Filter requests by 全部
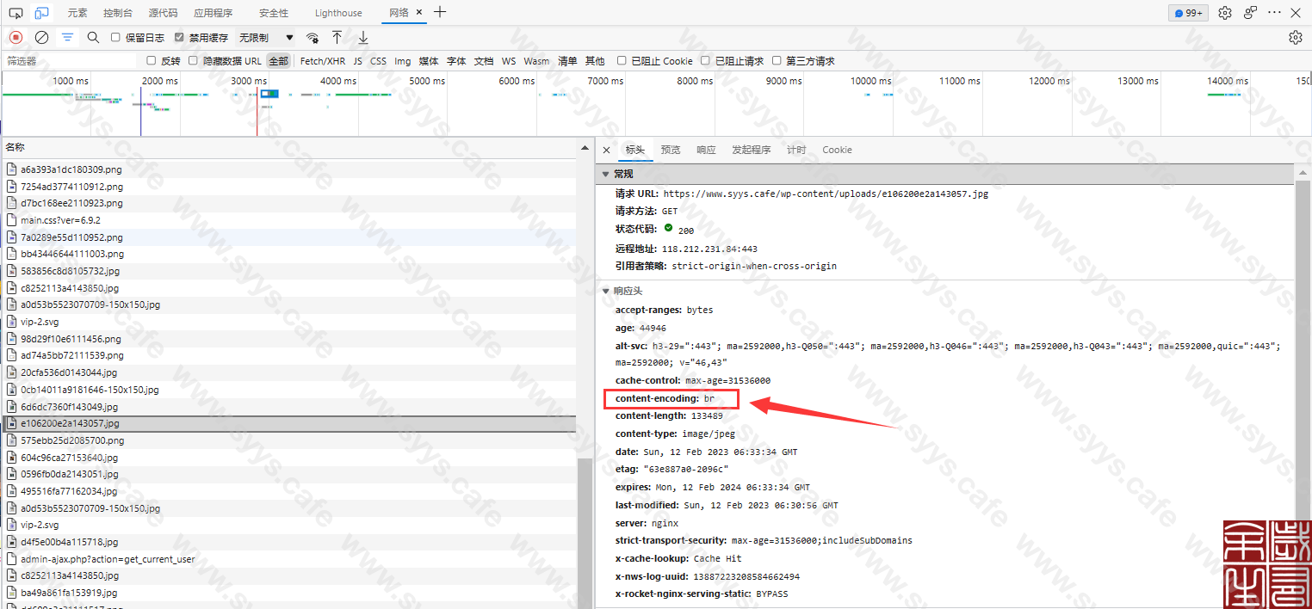 click(278, 61)
